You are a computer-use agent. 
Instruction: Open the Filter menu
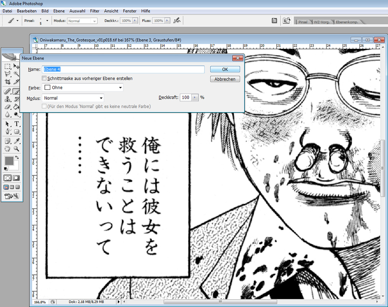pos(94,11)
